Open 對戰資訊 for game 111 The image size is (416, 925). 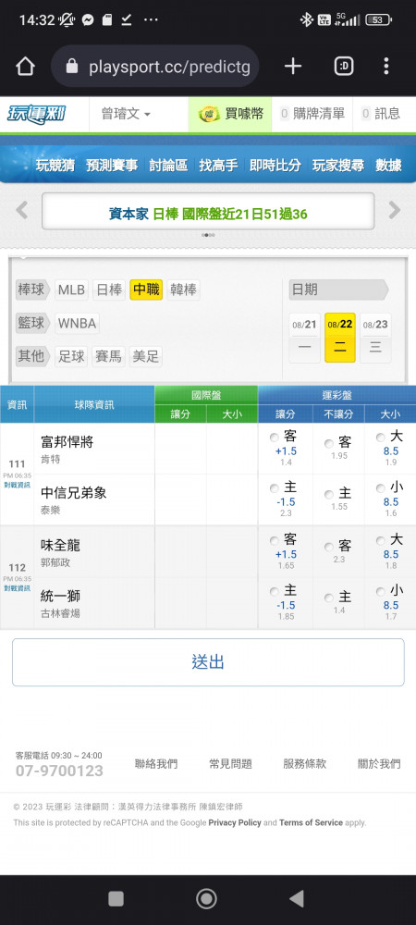pyautogui.click(x=17, y=485)
